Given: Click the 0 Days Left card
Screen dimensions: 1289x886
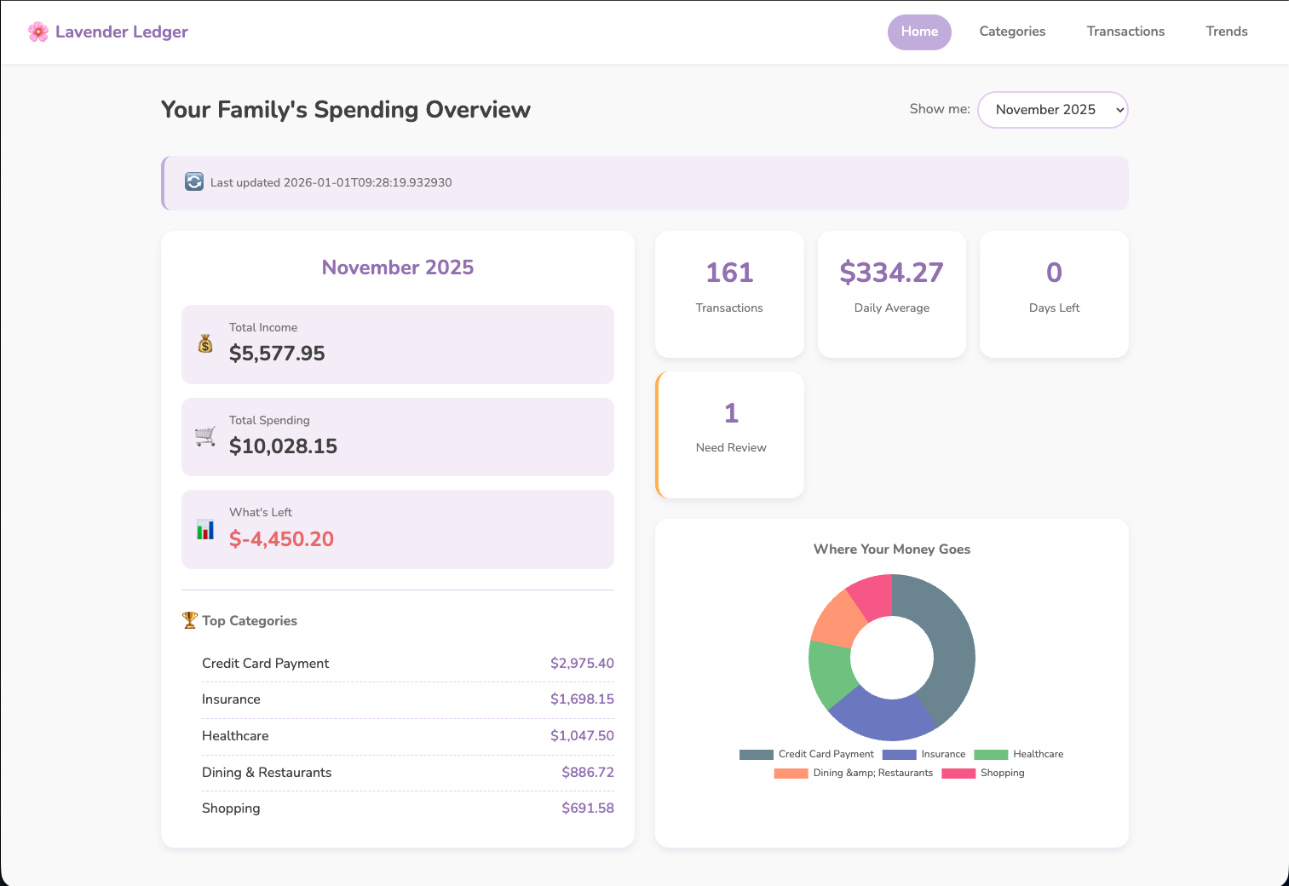Looking at the screenshot, I should pos(1054,294).
